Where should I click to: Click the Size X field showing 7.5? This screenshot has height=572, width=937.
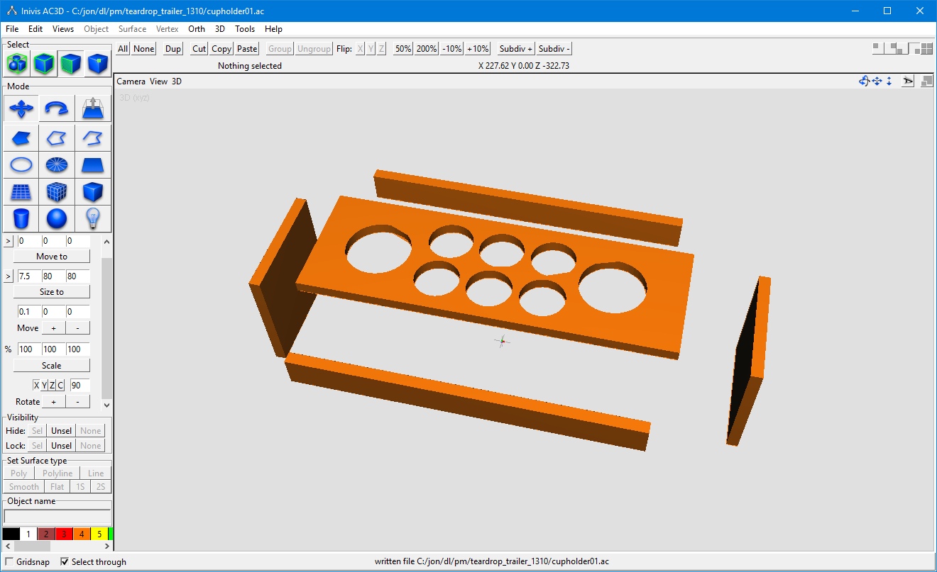28,276
